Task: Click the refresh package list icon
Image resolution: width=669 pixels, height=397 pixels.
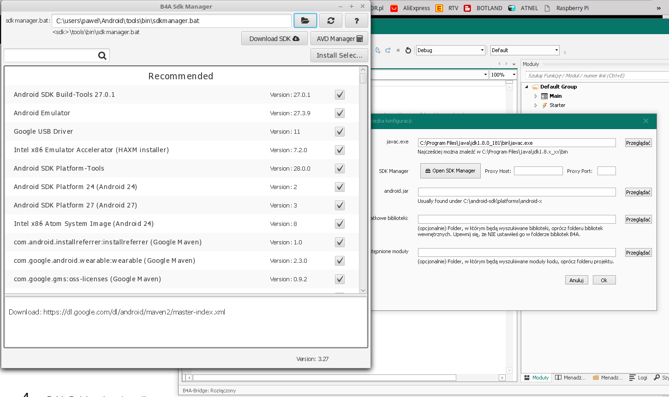Action: (331, 21)
